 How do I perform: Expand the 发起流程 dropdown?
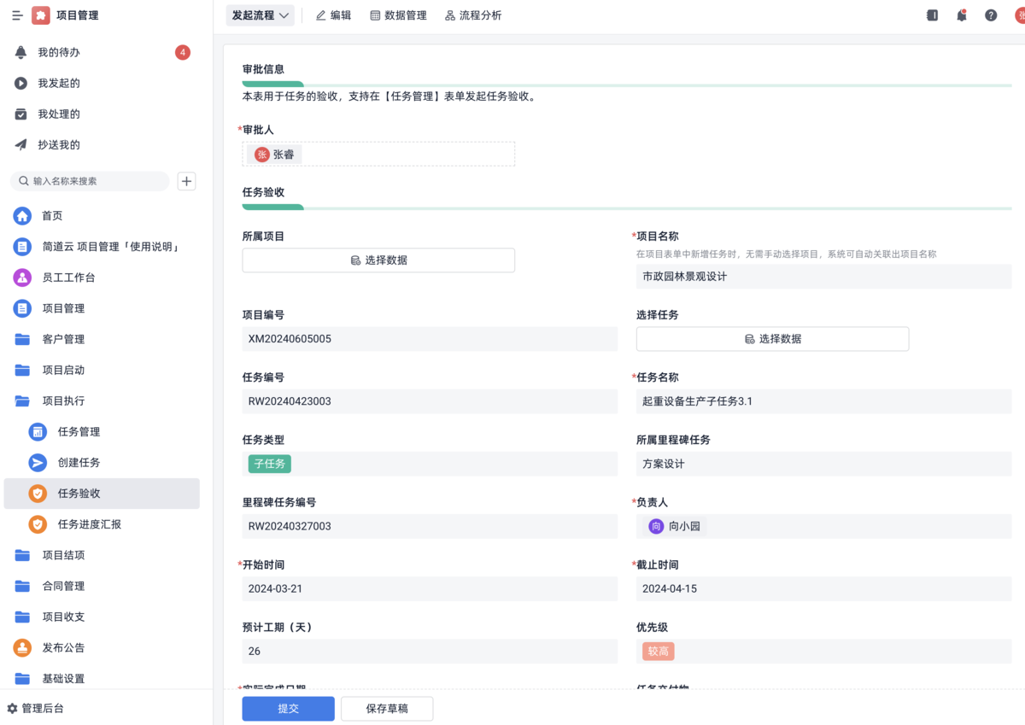click(260, 15)
